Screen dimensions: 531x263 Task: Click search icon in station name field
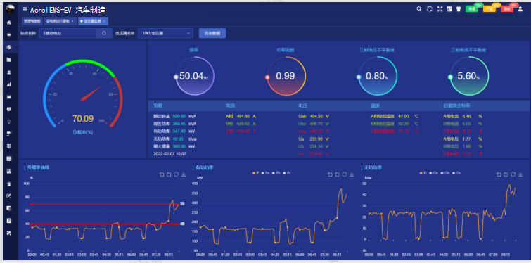[x=104, y=33]
